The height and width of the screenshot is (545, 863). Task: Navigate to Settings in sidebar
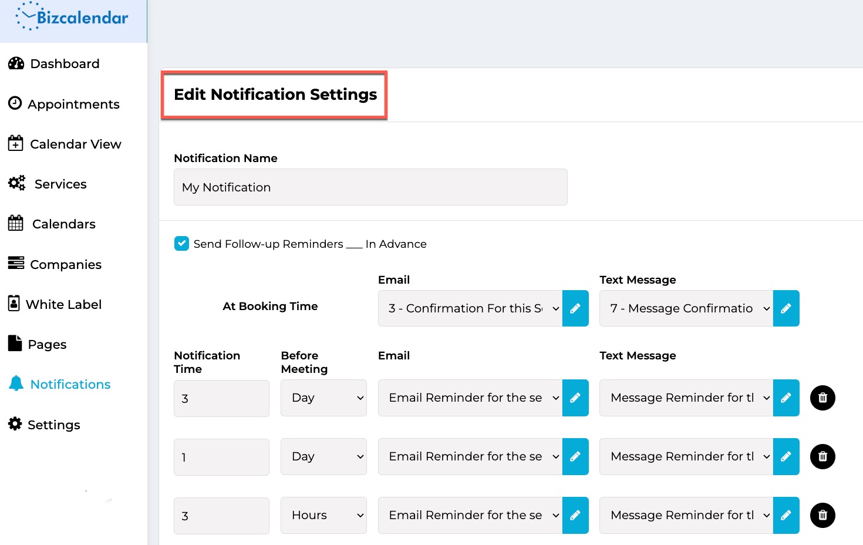click(x=53, y=425)
